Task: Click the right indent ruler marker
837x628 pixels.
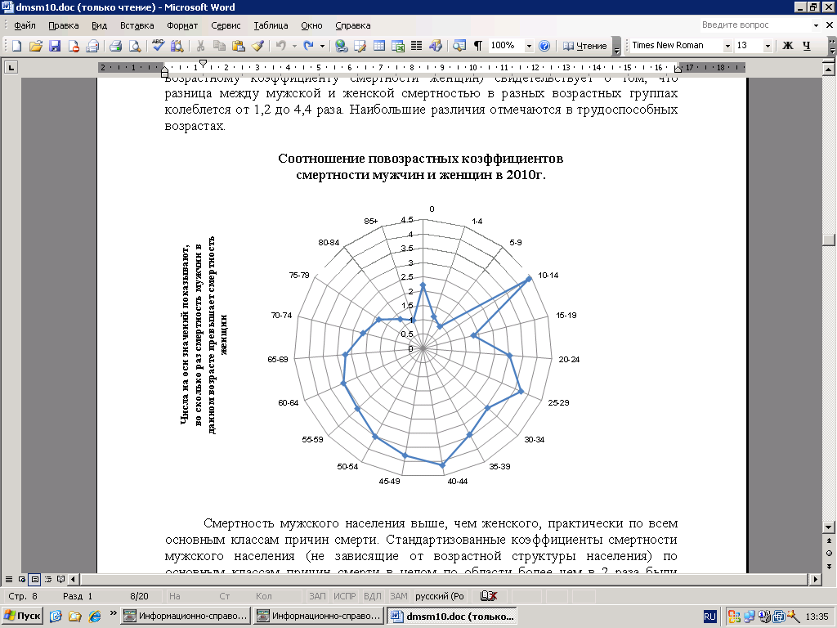Action: coord(678,70)
